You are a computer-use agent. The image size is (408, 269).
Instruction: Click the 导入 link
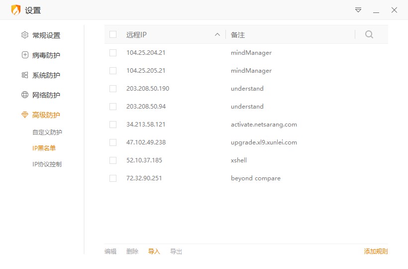[154, 251]
